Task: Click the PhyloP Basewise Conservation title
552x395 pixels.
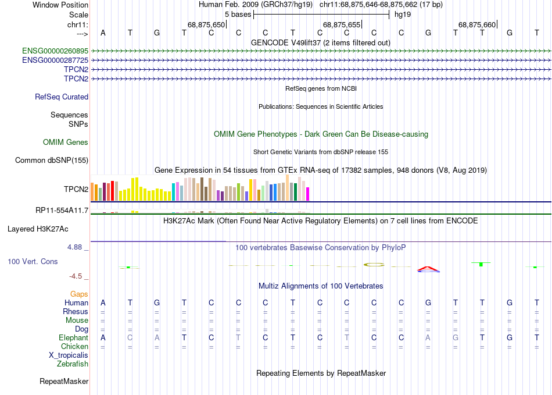Action: pos(321,248)
